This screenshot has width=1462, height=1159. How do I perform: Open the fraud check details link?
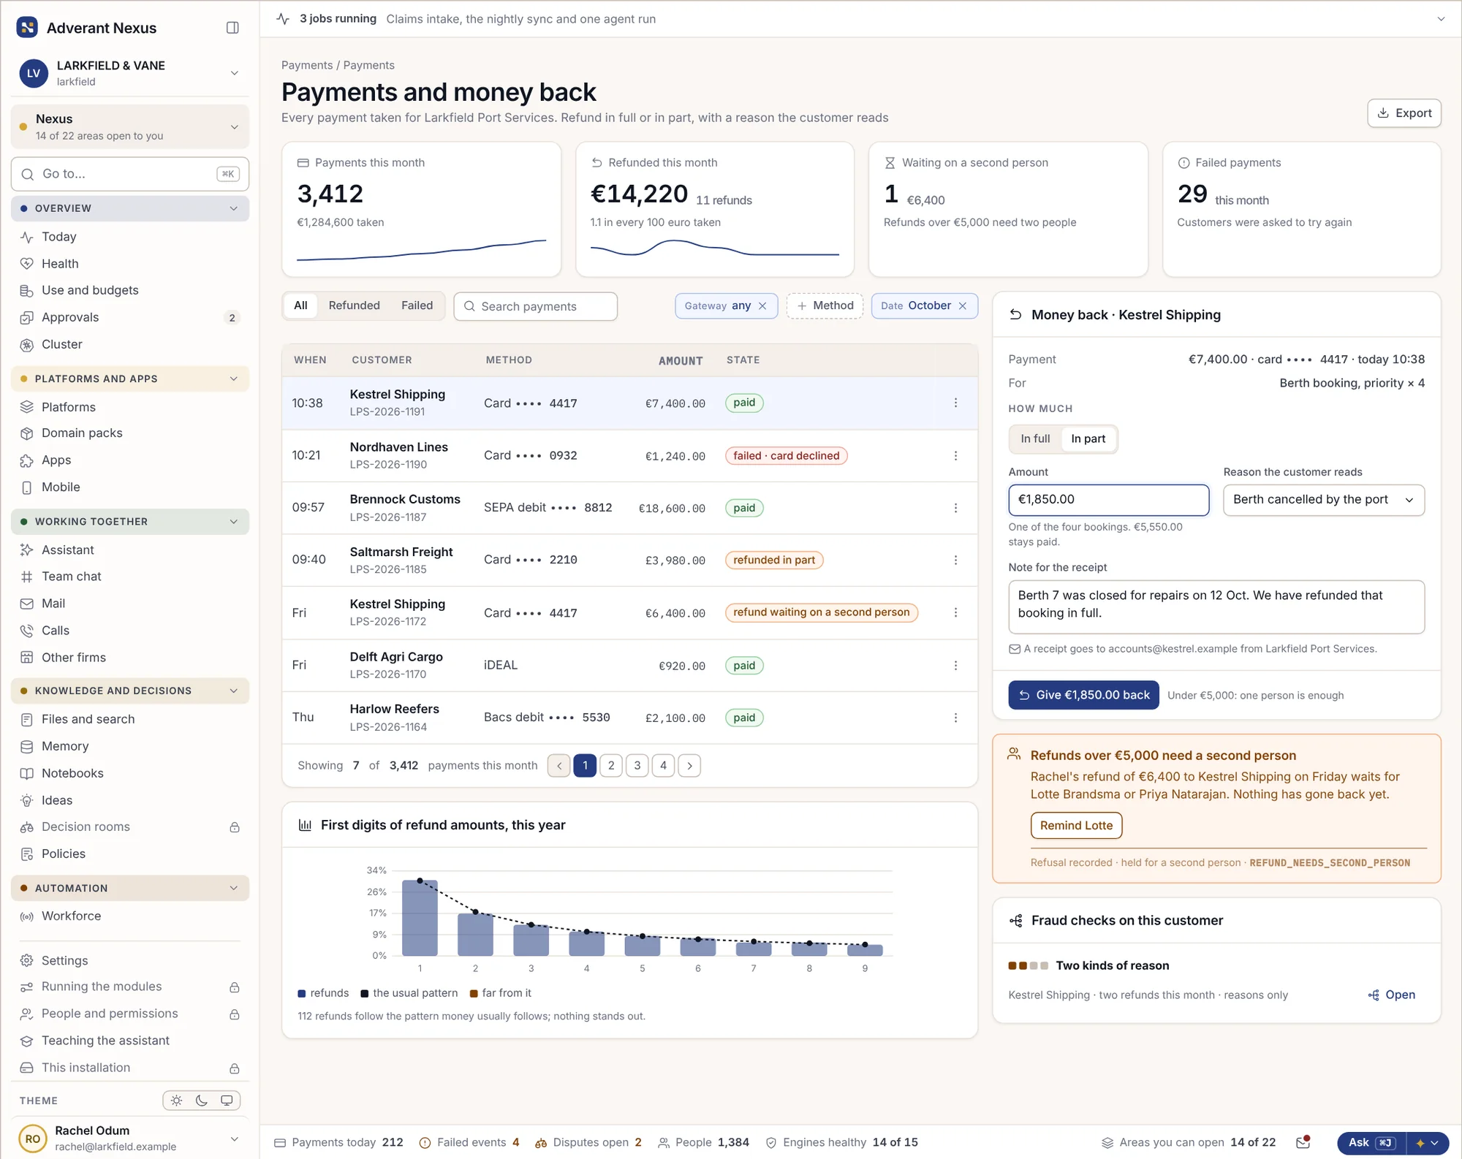click(x=1392, y=995)
